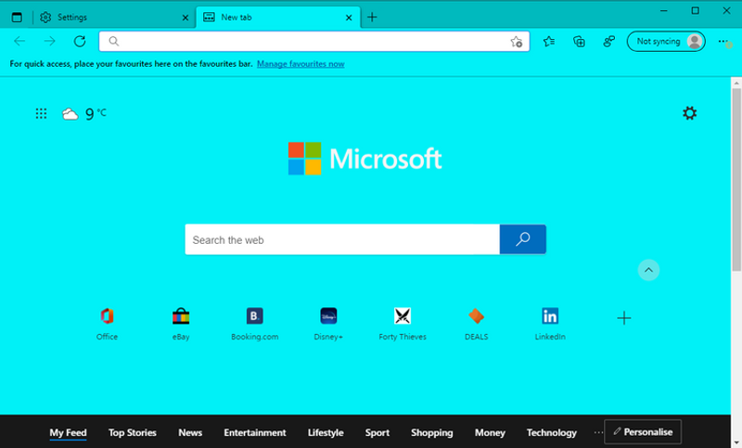Open the Favourites star list icon

(x=549, y=41)
